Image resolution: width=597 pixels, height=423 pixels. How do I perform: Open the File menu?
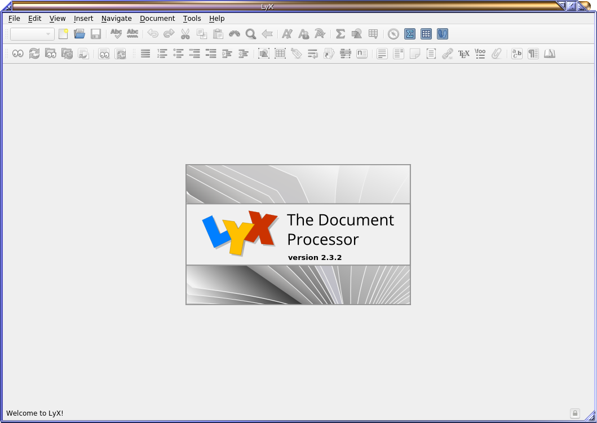tap(14, 18)
